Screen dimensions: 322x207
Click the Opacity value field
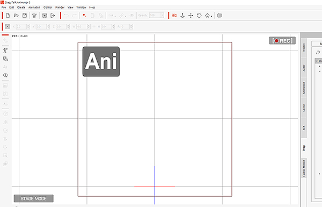click(155, 16)
